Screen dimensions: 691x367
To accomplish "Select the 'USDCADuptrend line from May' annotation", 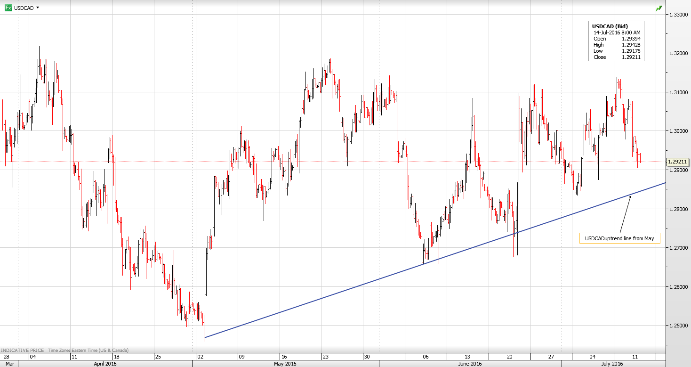I will click(x=619, y=238).
